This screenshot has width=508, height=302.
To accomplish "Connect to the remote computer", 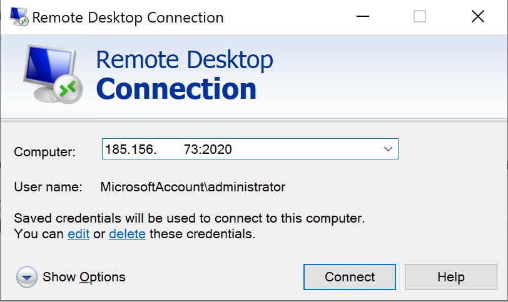I will coord(350,277).
